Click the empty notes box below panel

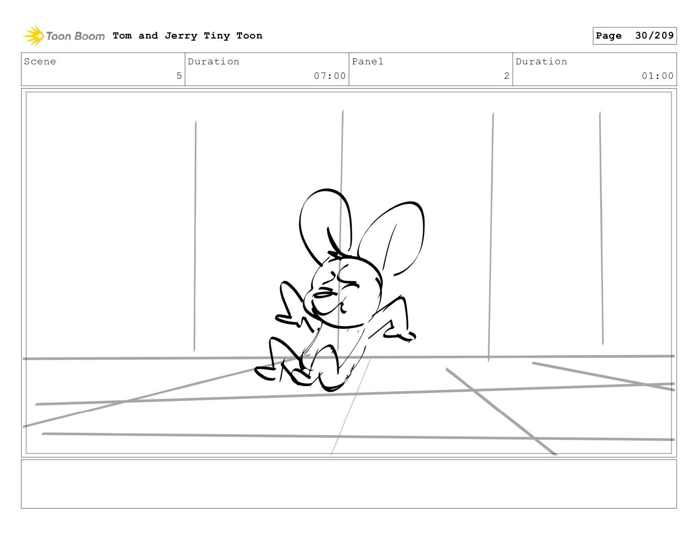pyautogui.click(x=349, y=484)
